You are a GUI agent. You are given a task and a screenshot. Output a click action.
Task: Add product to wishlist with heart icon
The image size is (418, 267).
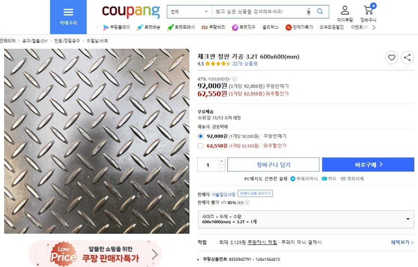(x=391, y=58)
